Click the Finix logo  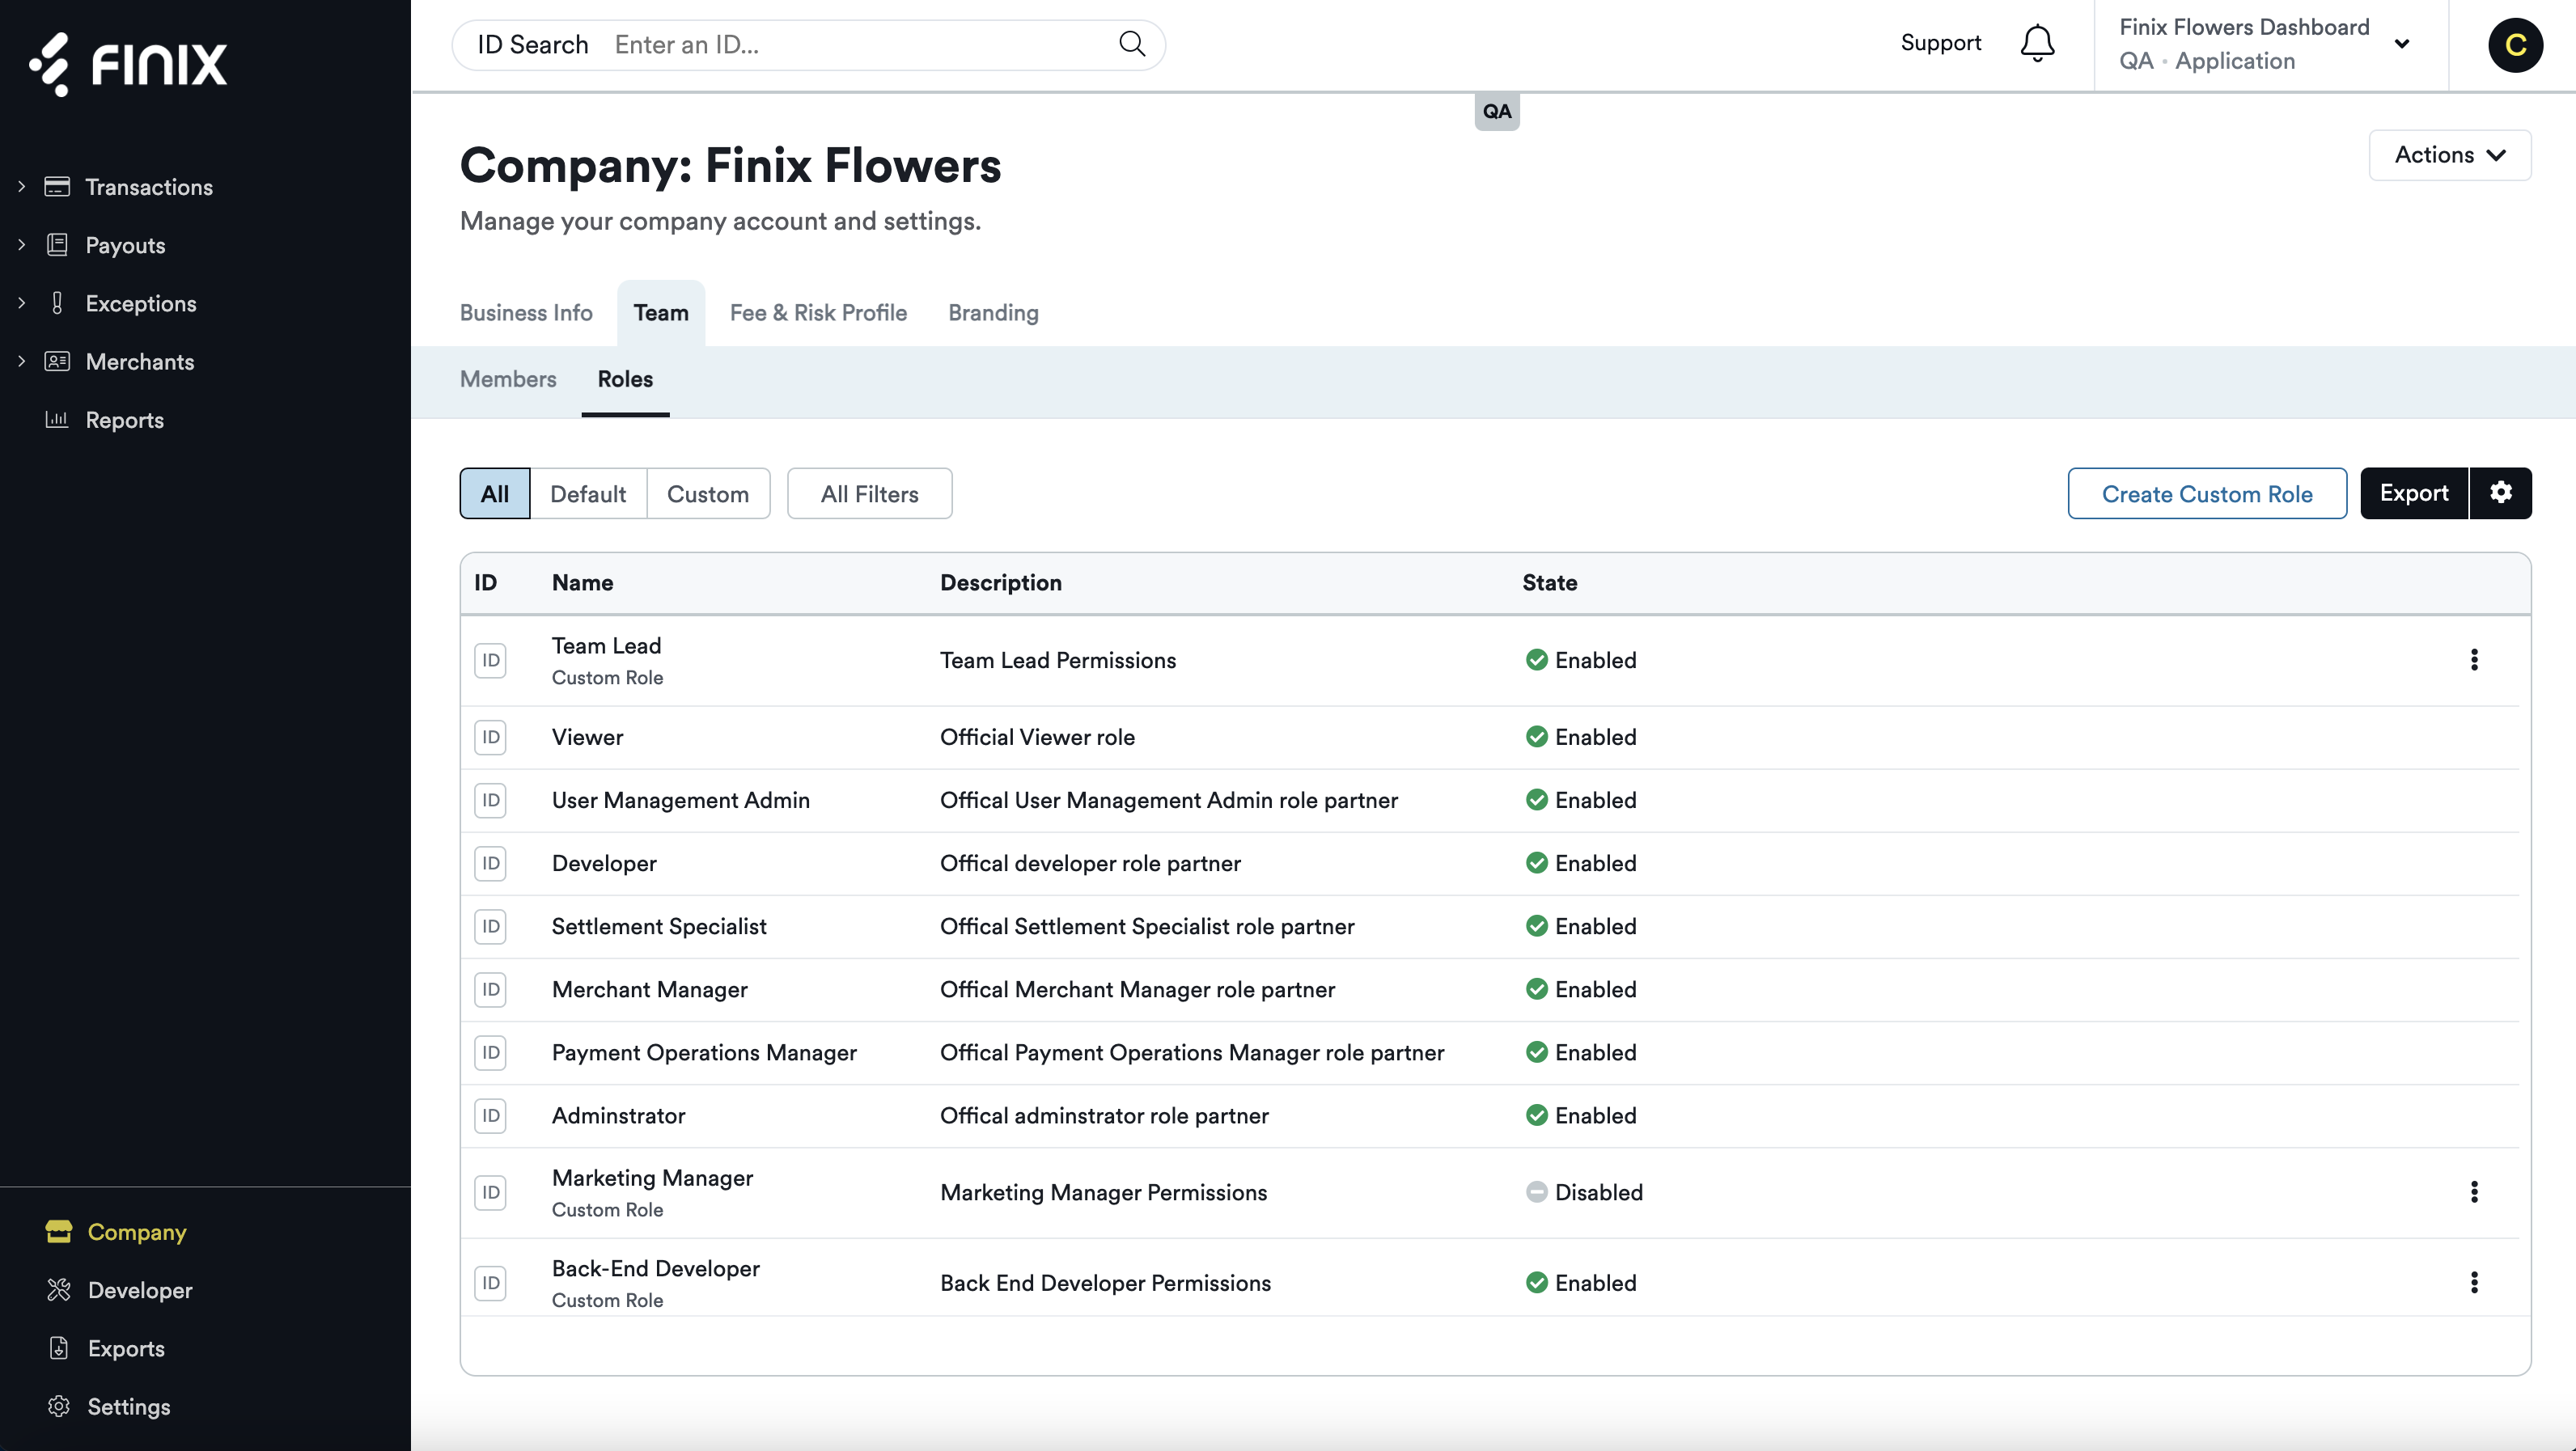click(x=128, y=64)
